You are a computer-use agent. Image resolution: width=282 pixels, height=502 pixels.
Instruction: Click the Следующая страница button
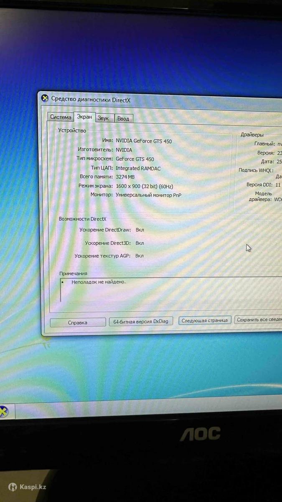click(x=205, y=320)
